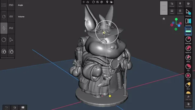Select the m0 preset button

(x=11, y=5)
